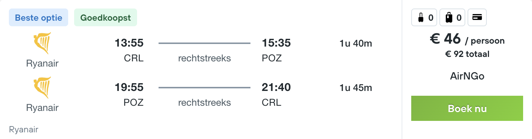This screenshot has width=532, height=139.
Task: Click the return rechtstreeks label
Action: click(205, 102)
